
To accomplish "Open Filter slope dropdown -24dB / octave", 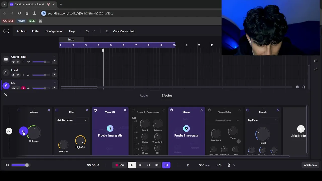I will pyautogui.click(x=72, y=120).
